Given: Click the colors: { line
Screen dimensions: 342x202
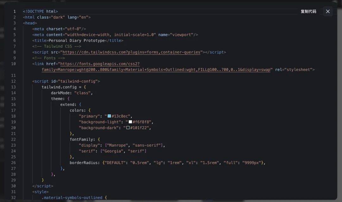Looking at the screenshot, I should click(x=80, y=110).
